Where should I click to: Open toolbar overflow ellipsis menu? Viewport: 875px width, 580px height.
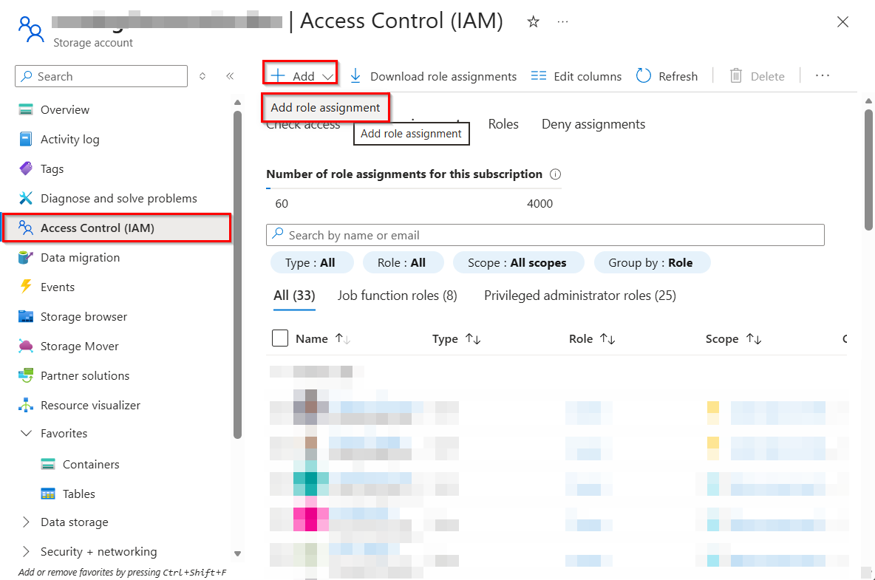click(823, 76)
